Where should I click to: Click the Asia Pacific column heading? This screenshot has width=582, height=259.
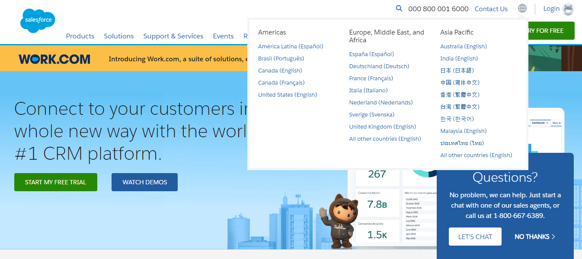point(457,32)
